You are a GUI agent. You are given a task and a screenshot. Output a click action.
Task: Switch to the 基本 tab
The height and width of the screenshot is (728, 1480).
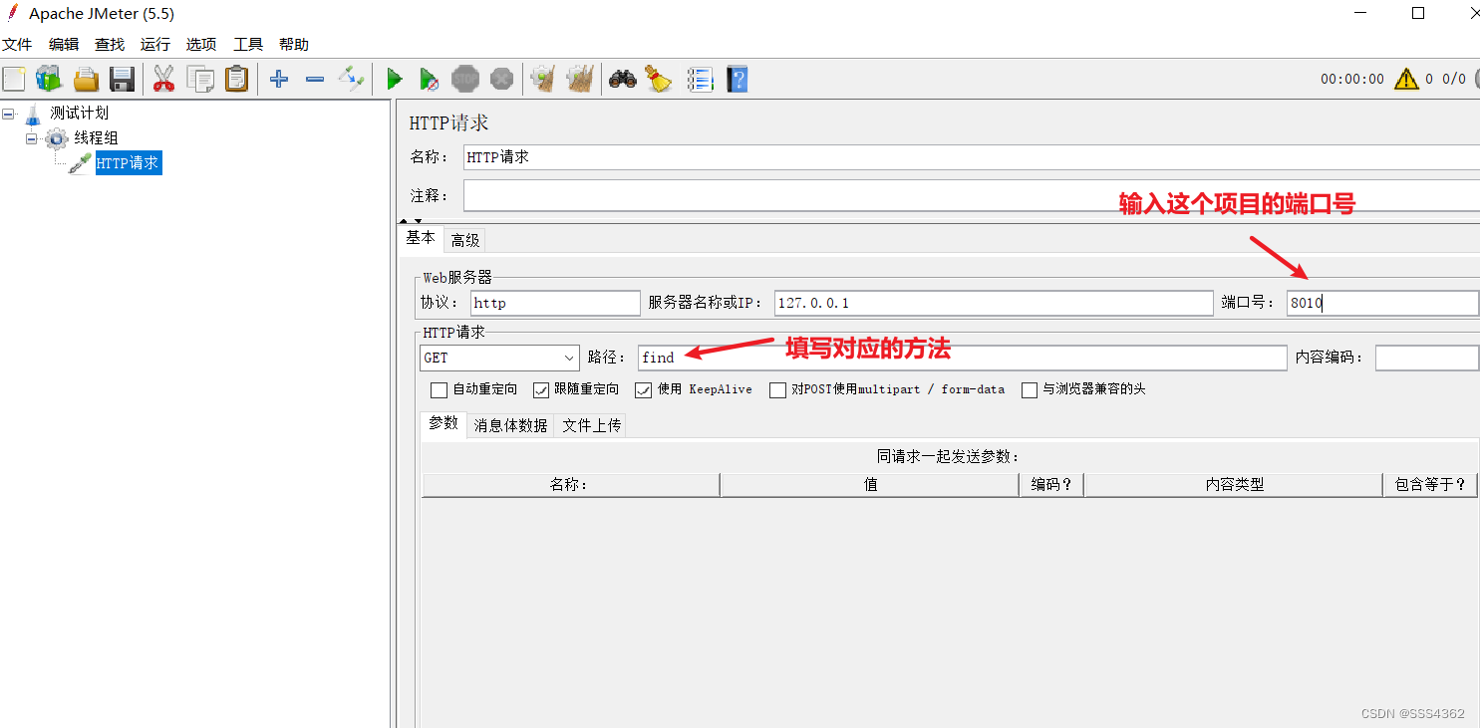(x=421, y=238)
